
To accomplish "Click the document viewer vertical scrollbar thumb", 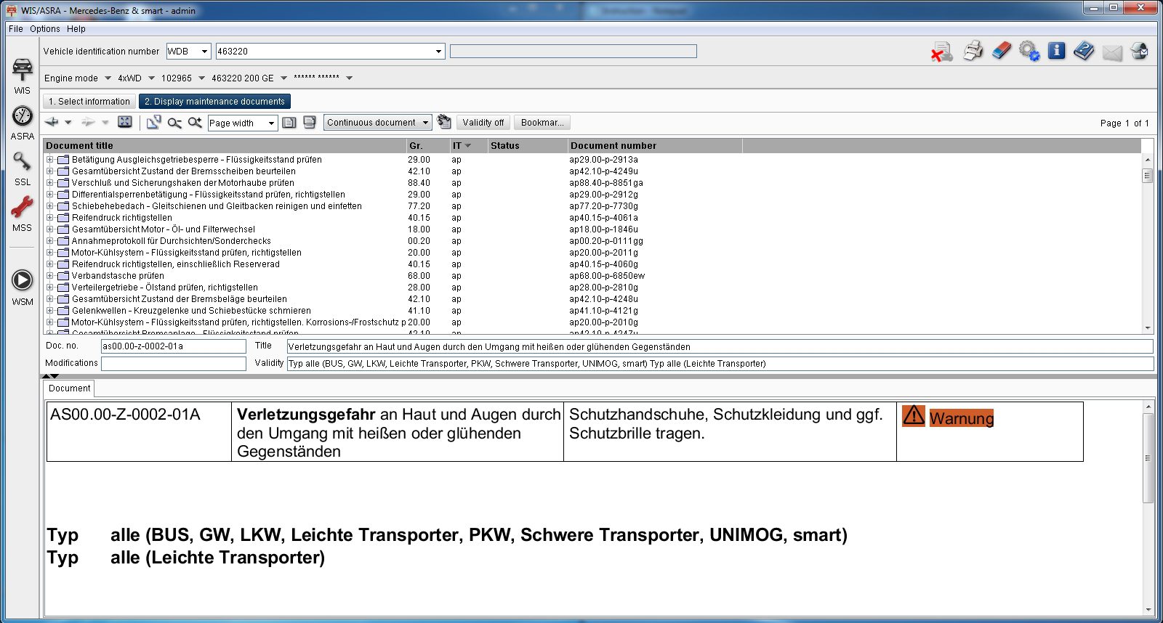I will pyautogui.click(x=1148, y=458).
